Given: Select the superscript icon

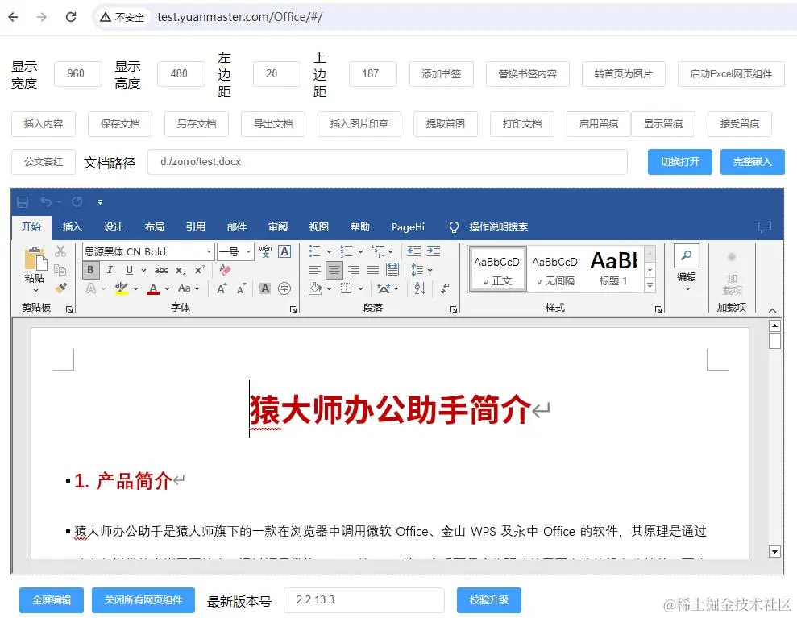Looking at the screenshot, I should point(198,269).
